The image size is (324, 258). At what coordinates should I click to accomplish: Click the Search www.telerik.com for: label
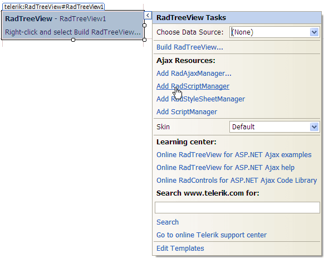click(x=208, y=193)
